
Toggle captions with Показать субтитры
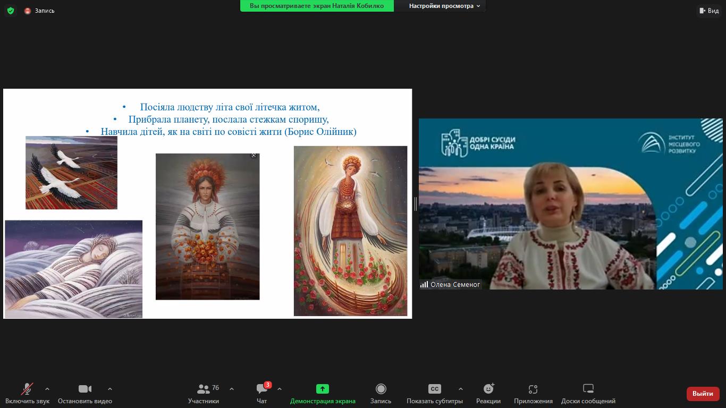434,394
